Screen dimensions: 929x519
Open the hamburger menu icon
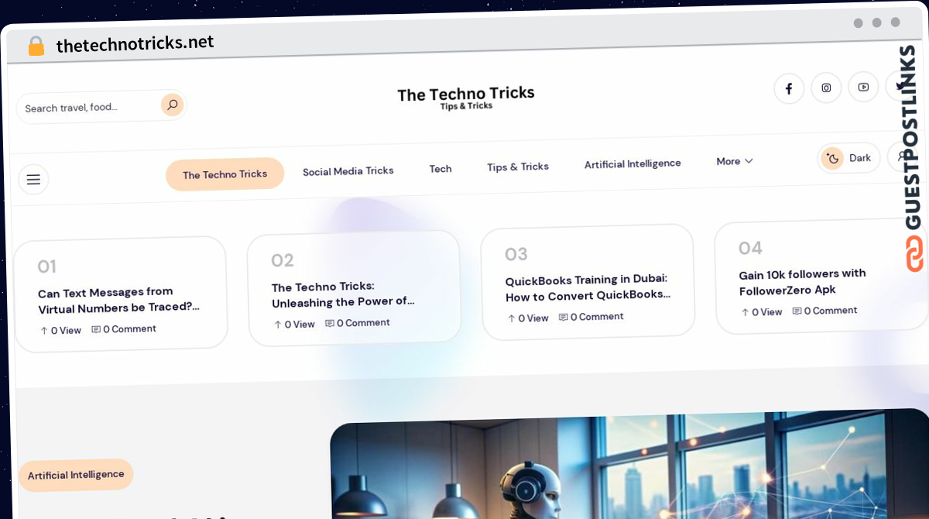coord(33,180)
